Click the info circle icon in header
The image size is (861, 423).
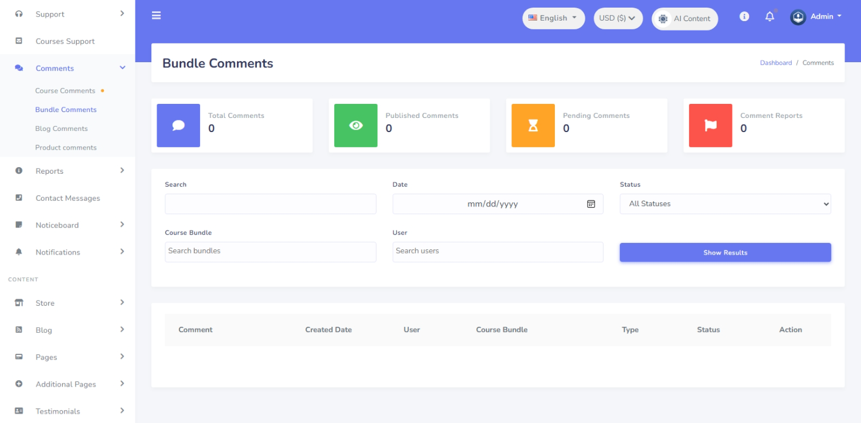pyautogui.click(x=744, y=17)
